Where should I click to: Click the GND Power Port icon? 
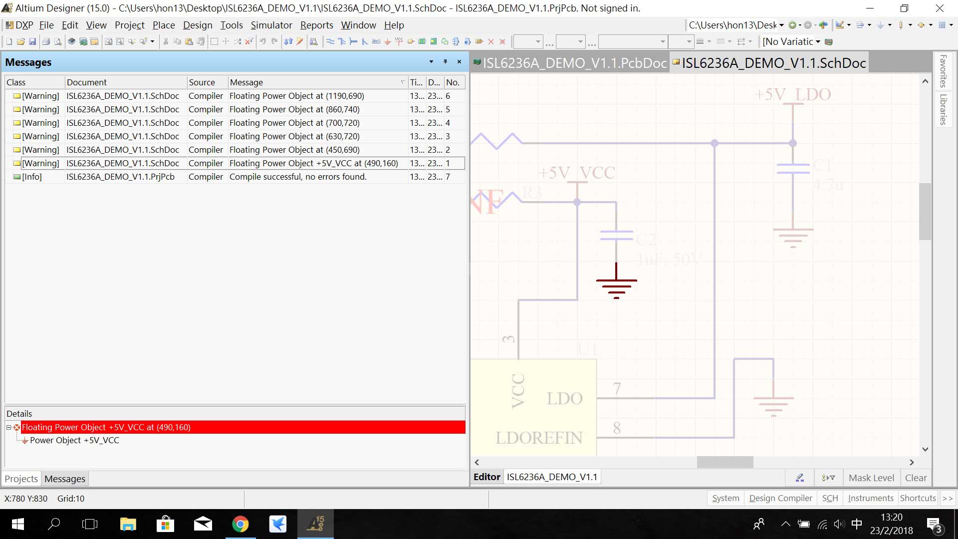coord(388,42)
